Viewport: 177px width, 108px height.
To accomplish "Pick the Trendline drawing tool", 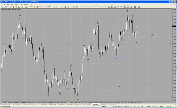I will (x=62, y=7).
